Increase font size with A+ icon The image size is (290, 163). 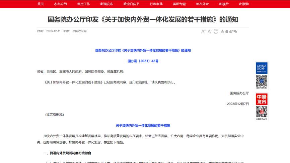[x=203, y=31]
